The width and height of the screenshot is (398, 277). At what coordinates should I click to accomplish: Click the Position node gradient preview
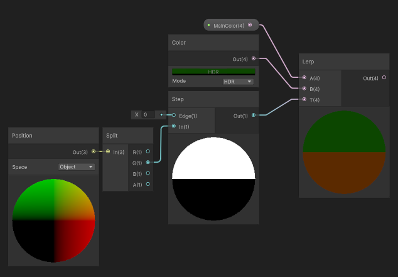click(53, 220)
